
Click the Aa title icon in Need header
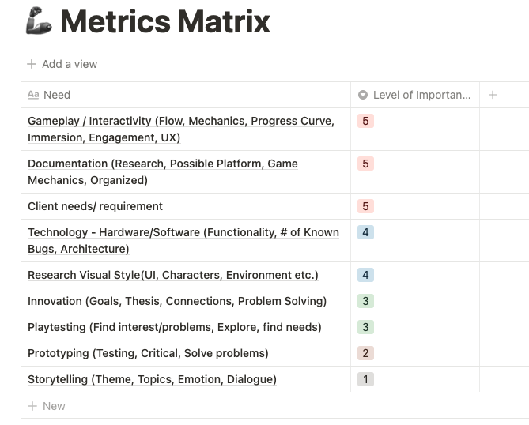click(x=33, y=95)
